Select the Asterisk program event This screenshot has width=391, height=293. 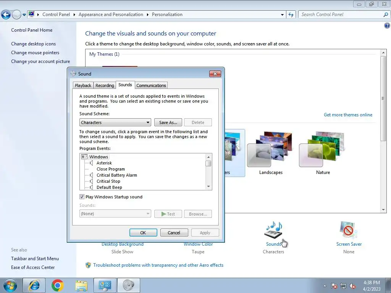[x=104, y=163]
